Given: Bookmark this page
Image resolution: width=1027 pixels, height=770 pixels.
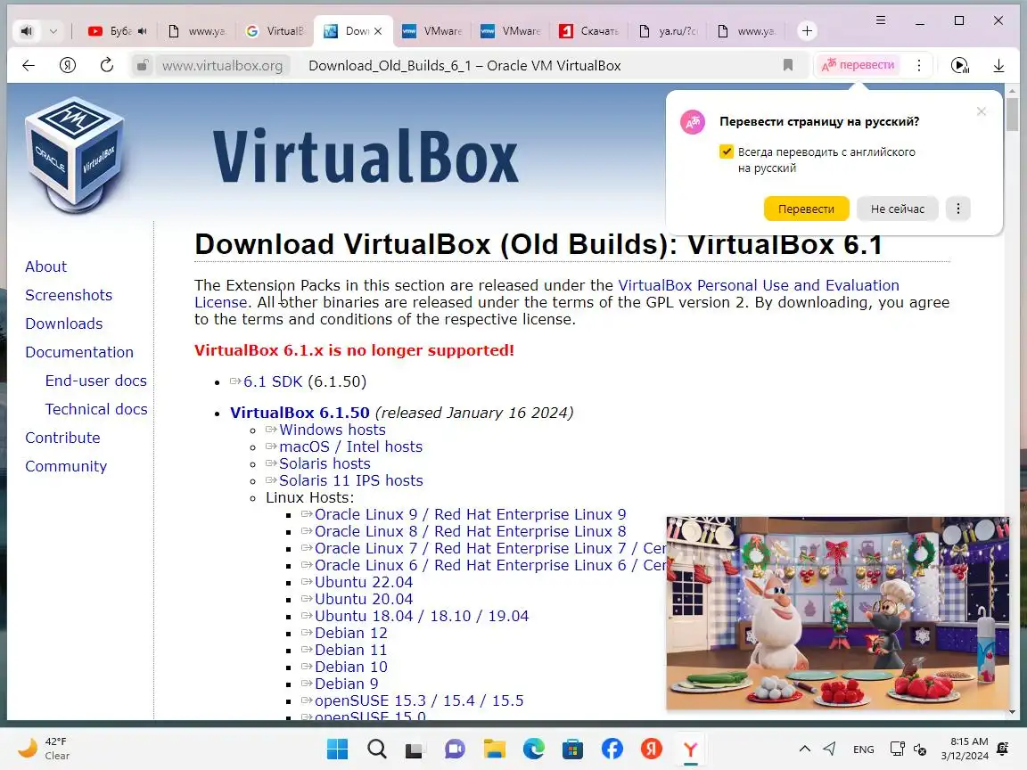Looking at the screenshot, I should (x=788, y=65).
